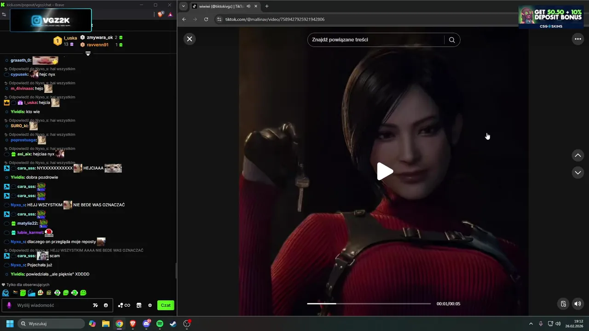The height and width of the screenshot is (331, 589).
Task: Close the wiwiwi TikTok tab
Action: [256, 6]
